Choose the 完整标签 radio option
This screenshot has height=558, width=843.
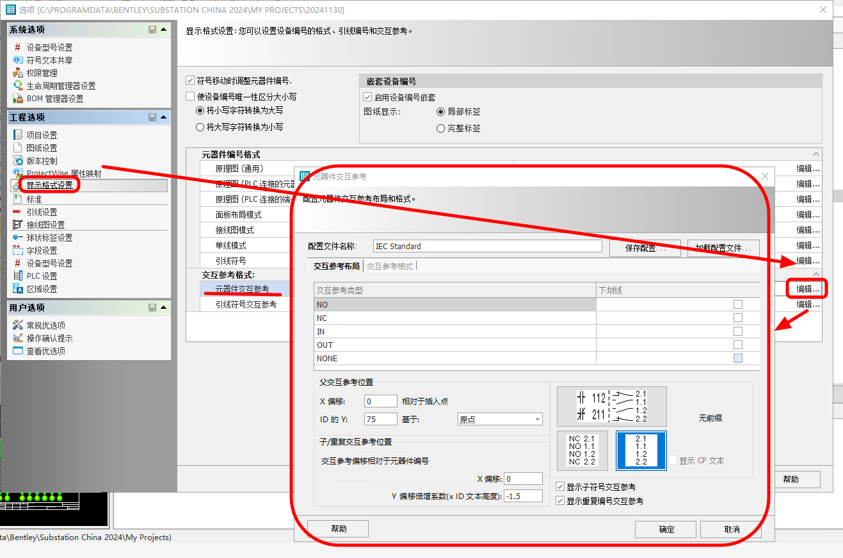[440, 128]
